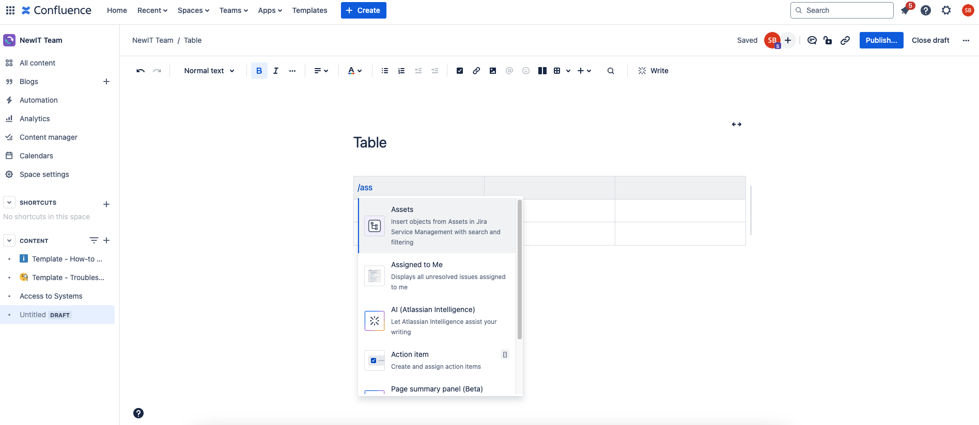This screenshot has width=979, height=425.
Task: Collapse the Shortcuts section chevron
Action: [9, 203]
